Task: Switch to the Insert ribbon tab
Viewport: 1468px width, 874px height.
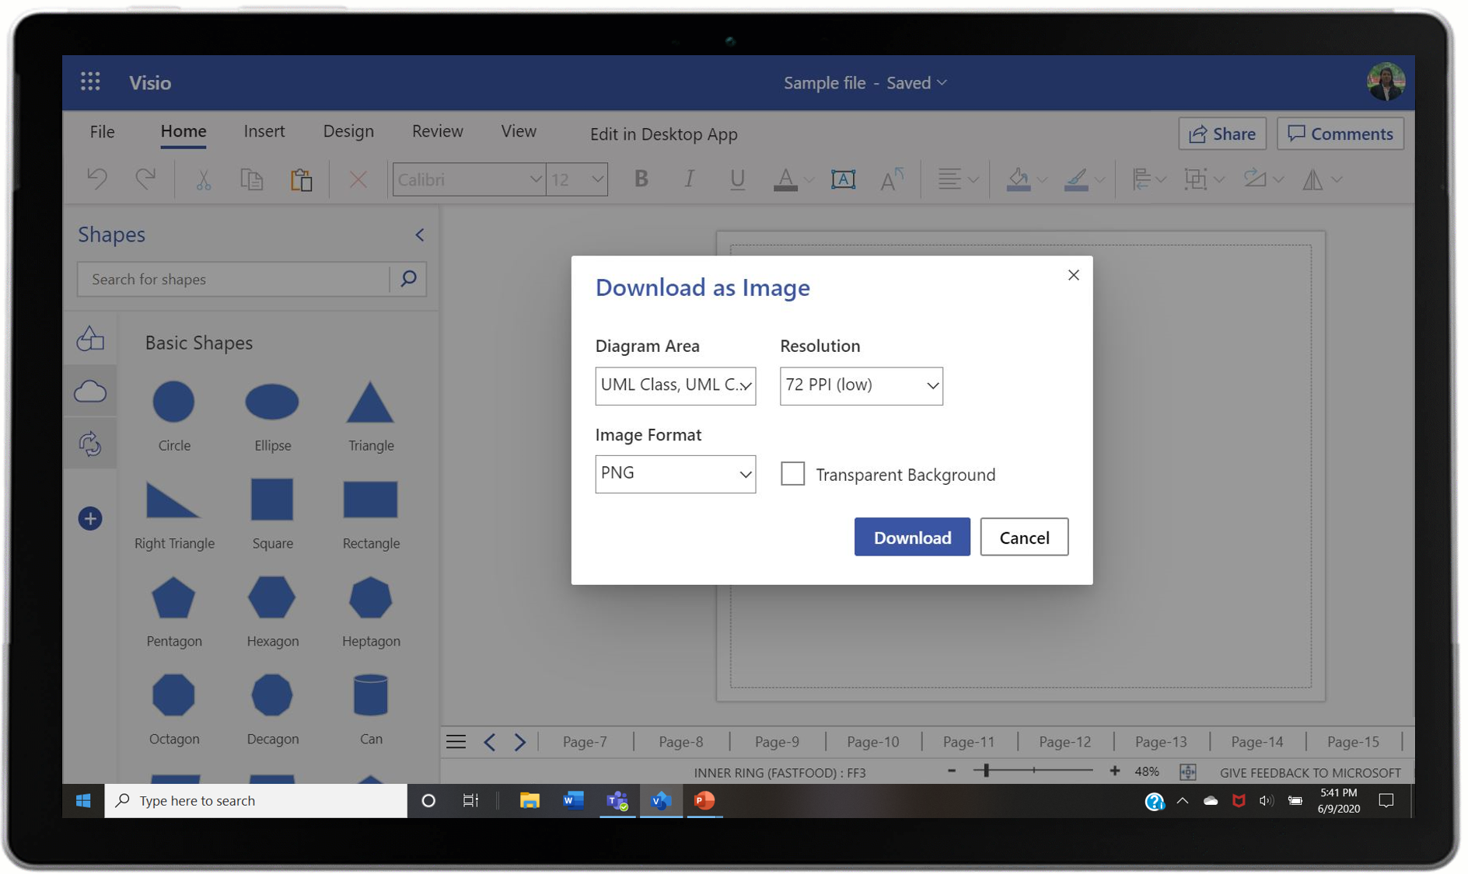Action: [x=264, y=131]
